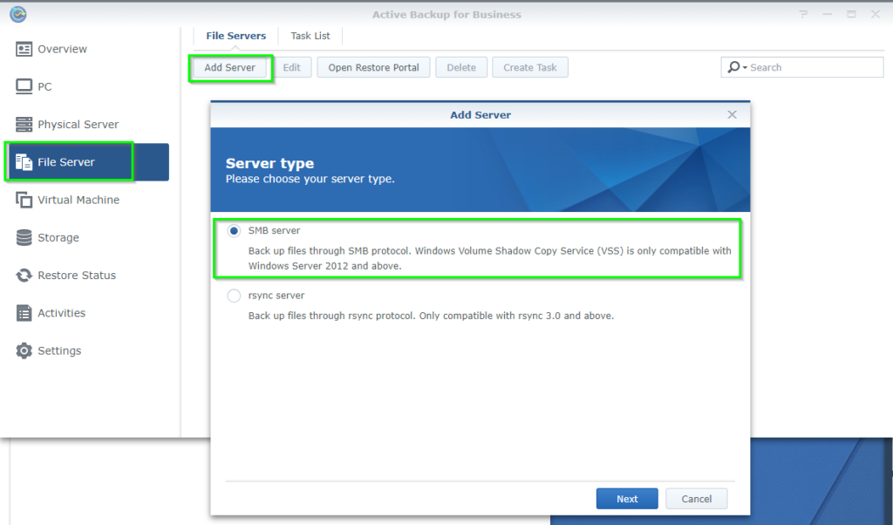This screenshot has width=893, height=525.
Task: Click the Physical Server rack icon
Action: 24,124
